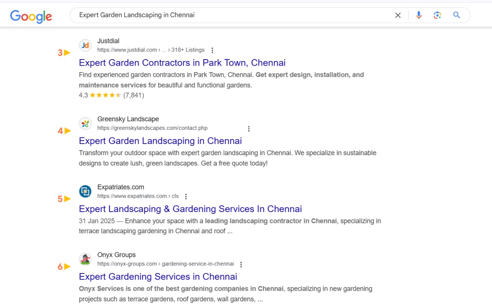The width and height of the screenshot is (492, 308).
Task: Click the 'Onyx Groups' site name
Action: [x=116, y=255]
